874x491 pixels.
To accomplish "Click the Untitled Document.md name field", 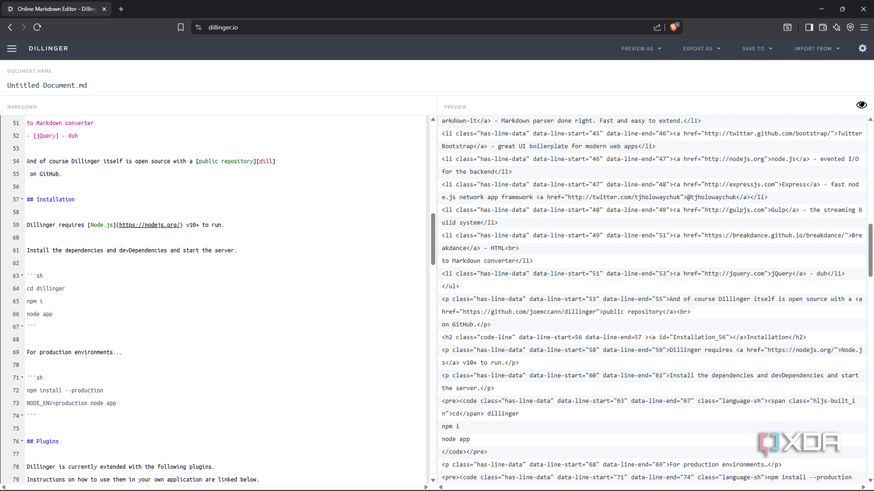I will (47, 85).
